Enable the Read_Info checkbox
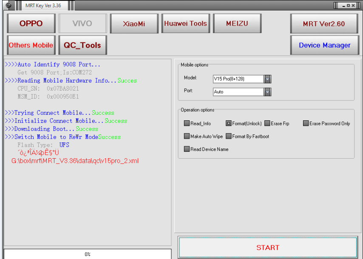 coord(187,123)
